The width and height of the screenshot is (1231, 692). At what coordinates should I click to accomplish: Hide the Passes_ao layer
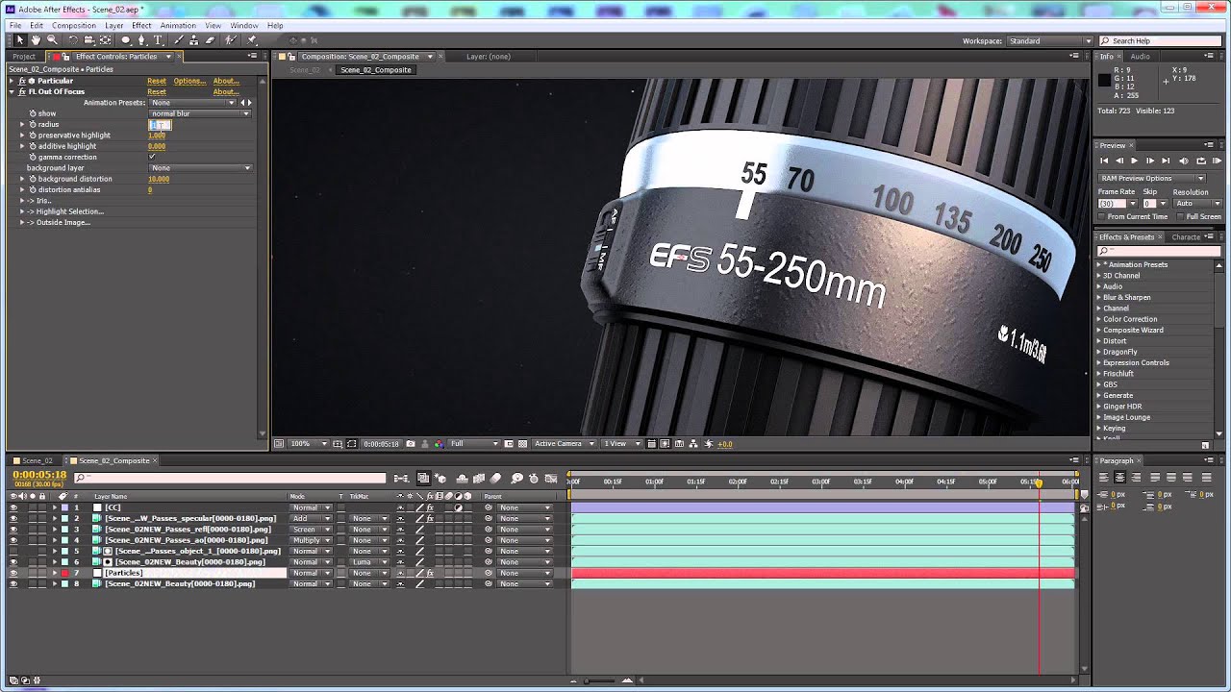coord(13,540)
